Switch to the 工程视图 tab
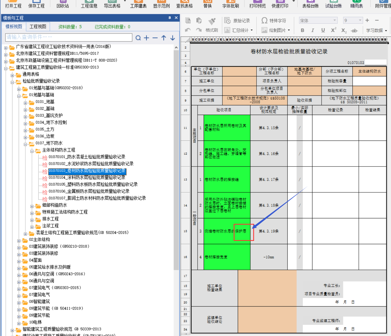 (x=38, y=27)
